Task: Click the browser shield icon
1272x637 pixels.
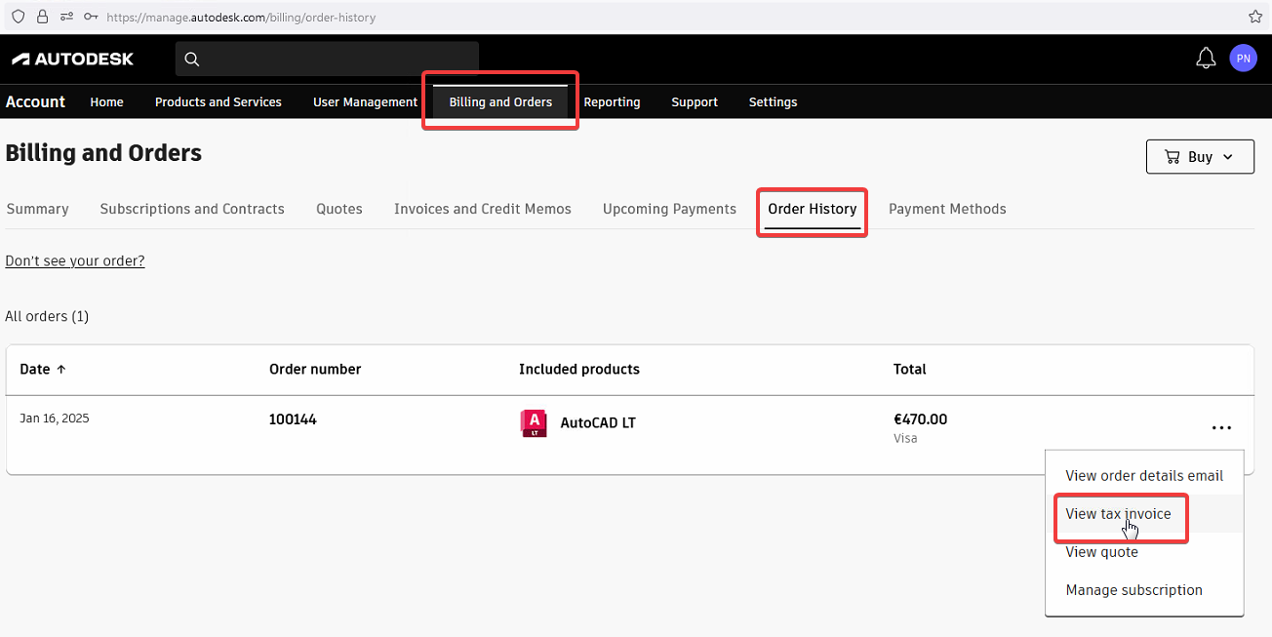Action: point(19,17)
